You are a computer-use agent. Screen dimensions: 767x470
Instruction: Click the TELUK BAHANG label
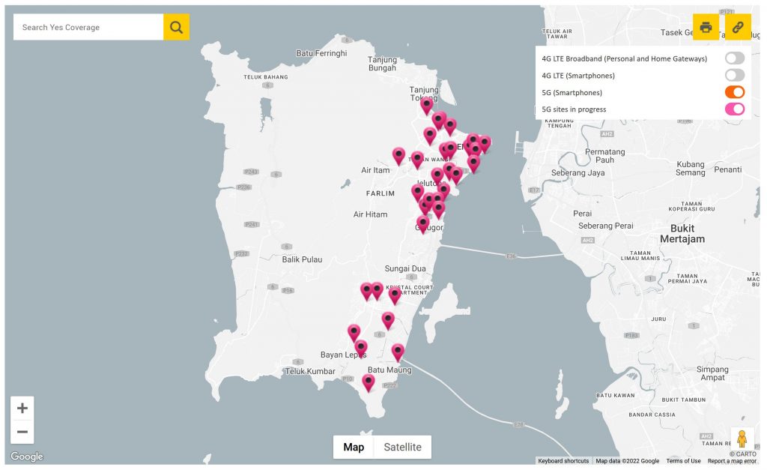coord(266,77)
